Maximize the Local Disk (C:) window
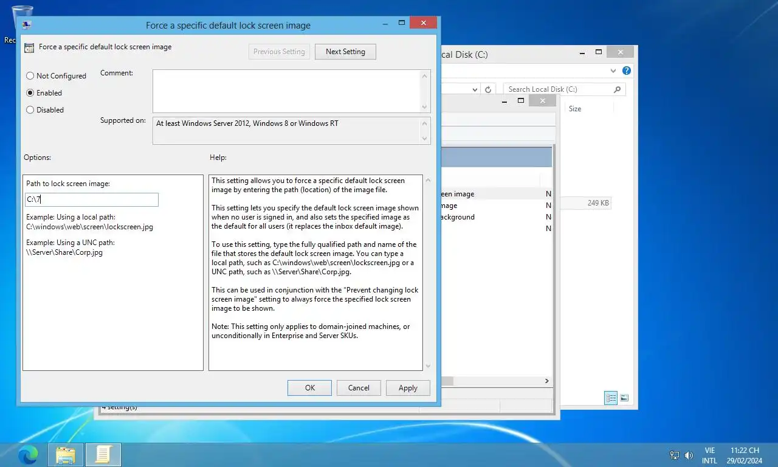The width and height of the screenshot is (778, 467). [599, 52]
